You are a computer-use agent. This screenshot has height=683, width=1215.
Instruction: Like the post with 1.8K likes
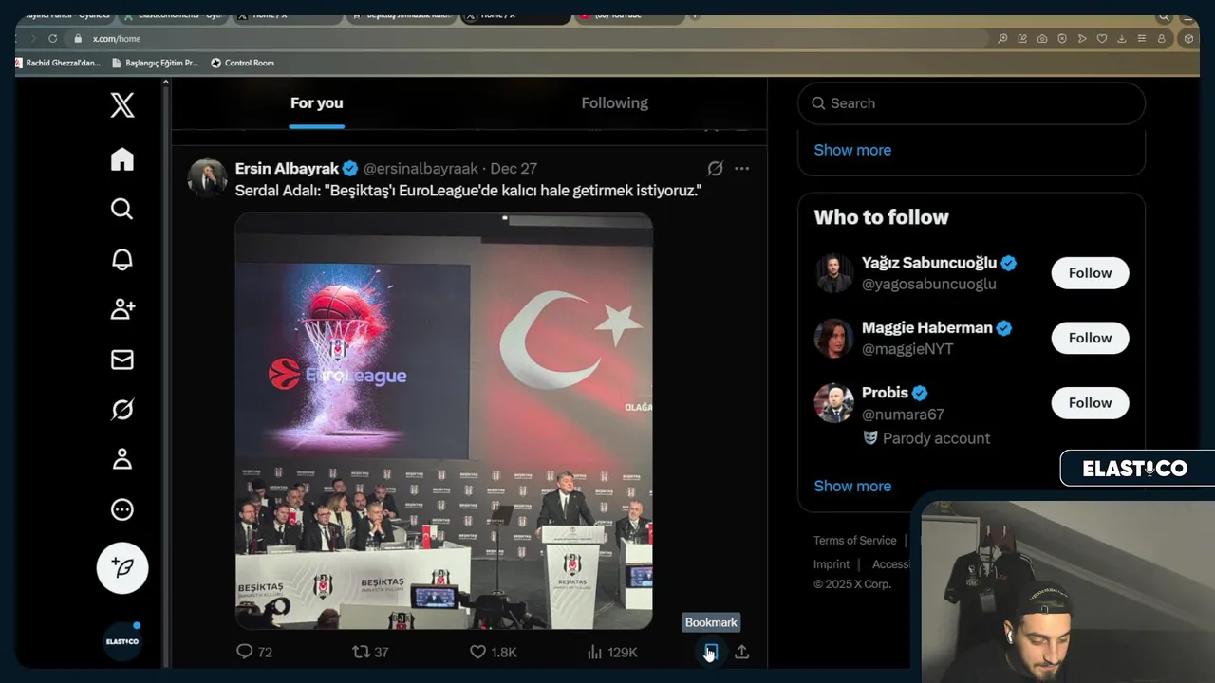click(494, 652)
